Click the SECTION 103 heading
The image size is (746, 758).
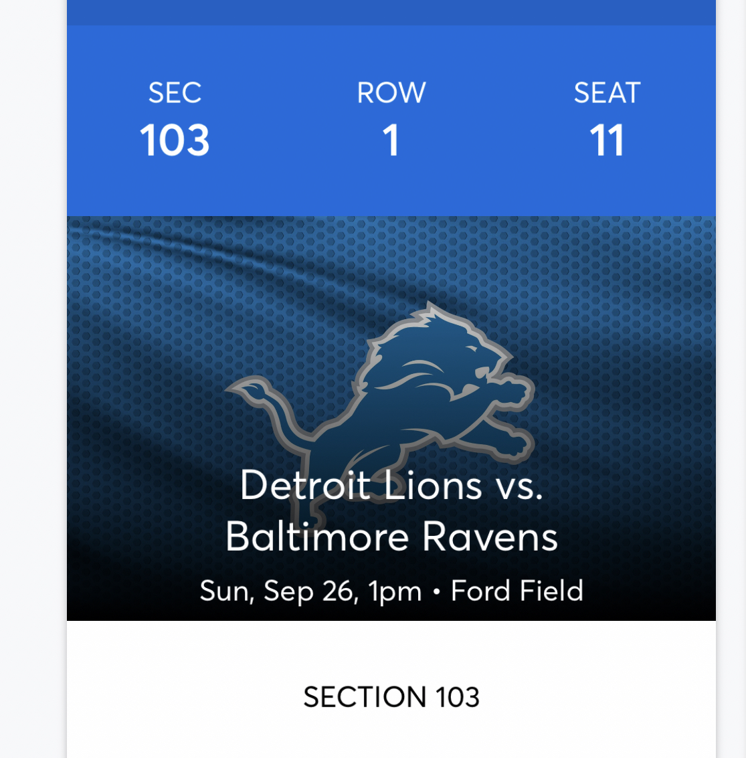click(391, 697)
